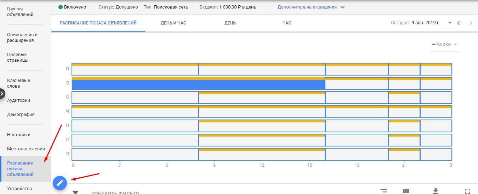Open the Клики metric dropdown
This screenshot has width=478, height=194.
445,44
